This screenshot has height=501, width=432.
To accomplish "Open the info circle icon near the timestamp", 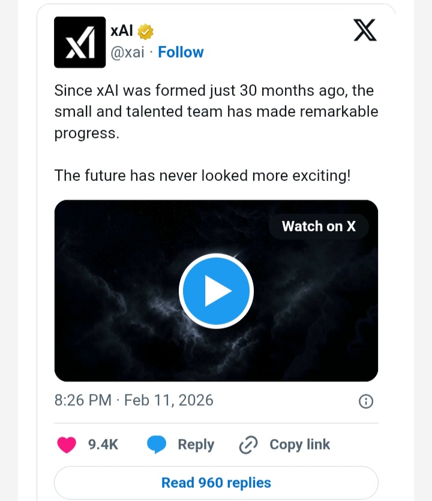I will pyautogui.click(x=367, y=400).
